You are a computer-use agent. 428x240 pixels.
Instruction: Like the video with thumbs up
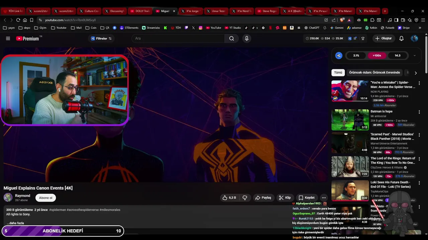click(229, 198)
